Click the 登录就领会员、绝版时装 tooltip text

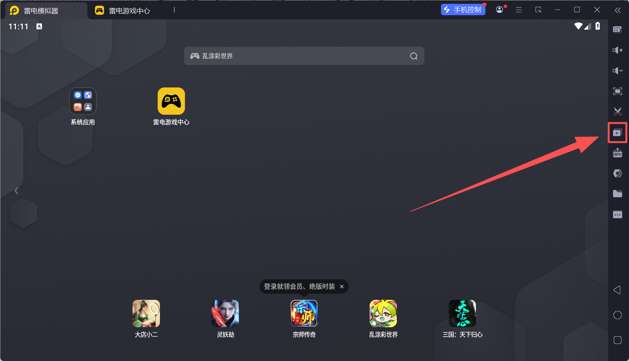(x=299, y=287)
